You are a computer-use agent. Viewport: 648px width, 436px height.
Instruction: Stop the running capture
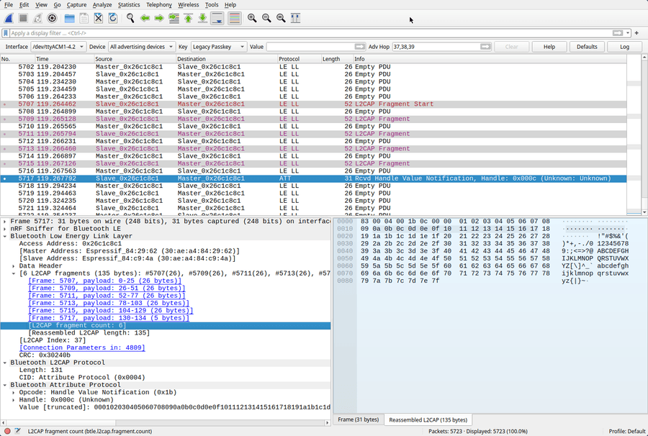22,18
